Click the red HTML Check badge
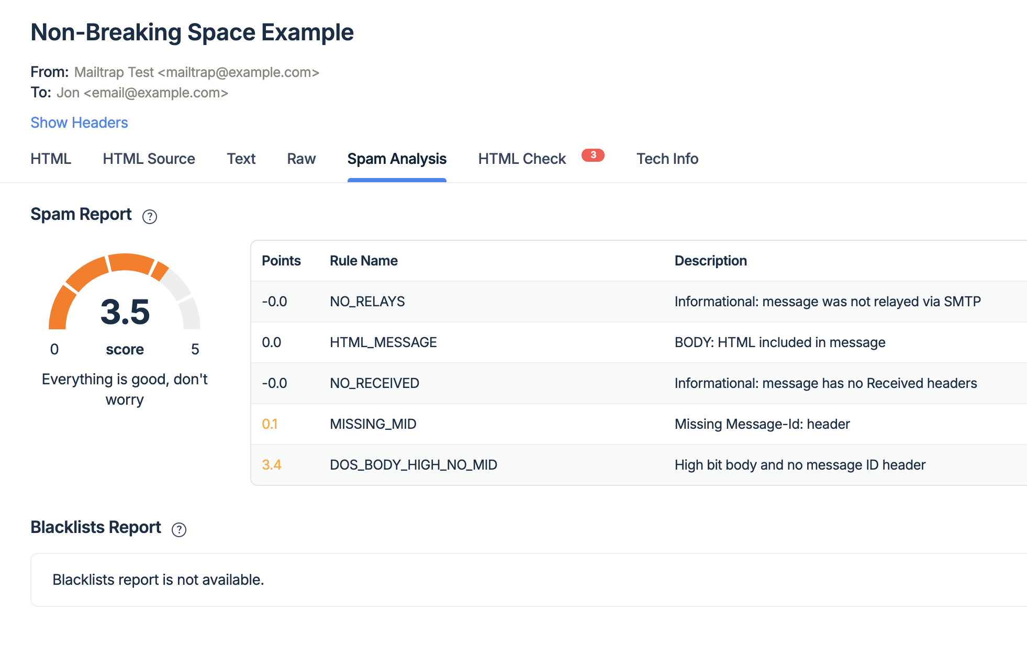This screenshot has width=1027, height=667. tap(593, 155)
